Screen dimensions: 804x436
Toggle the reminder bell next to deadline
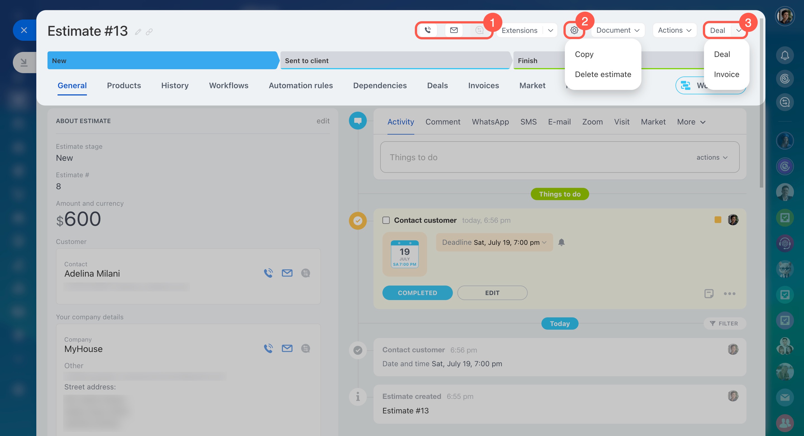561,242
